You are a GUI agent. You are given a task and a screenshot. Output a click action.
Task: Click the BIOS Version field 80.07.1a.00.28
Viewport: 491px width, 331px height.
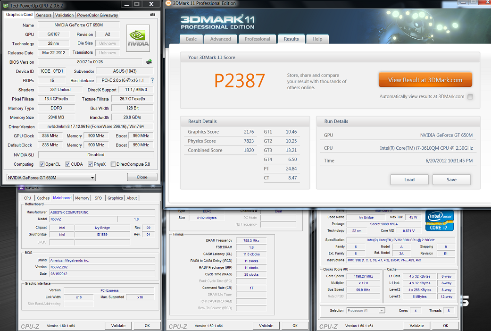[90, 62]
